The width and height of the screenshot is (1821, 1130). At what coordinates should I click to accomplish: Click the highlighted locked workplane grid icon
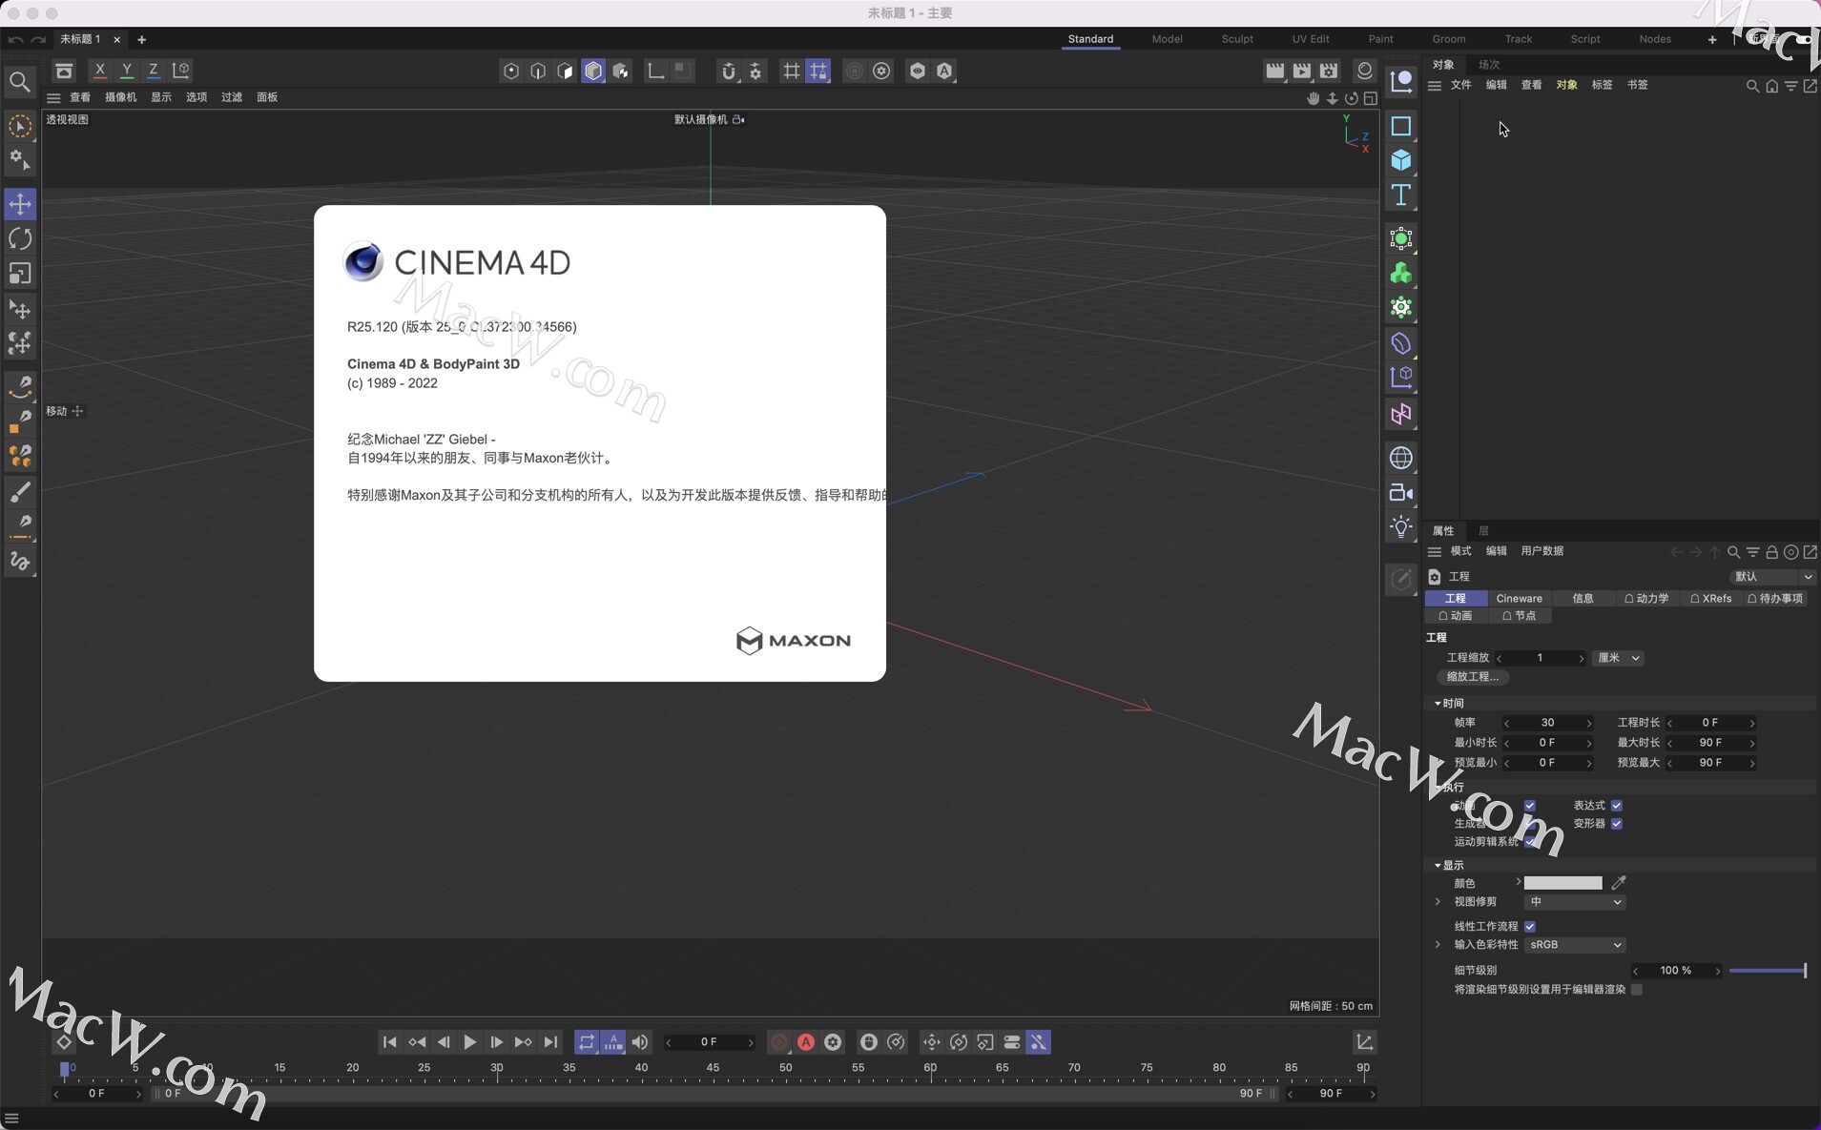click(818, 71)
